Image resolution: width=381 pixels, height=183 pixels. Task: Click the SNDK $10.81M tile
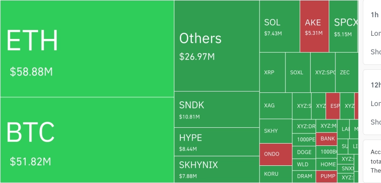tap(217, 109)
